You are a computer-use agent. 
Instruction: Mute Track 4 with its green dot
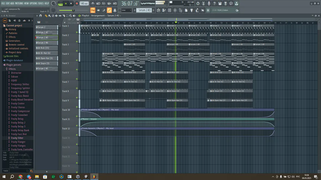(x=77, y=60)
